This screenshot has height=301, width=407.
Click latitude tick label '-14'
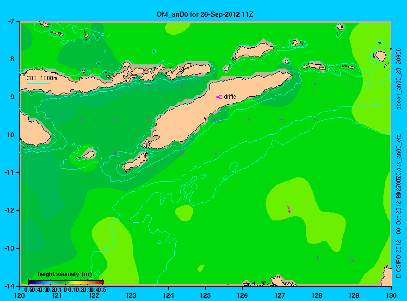tap(9, 286)
